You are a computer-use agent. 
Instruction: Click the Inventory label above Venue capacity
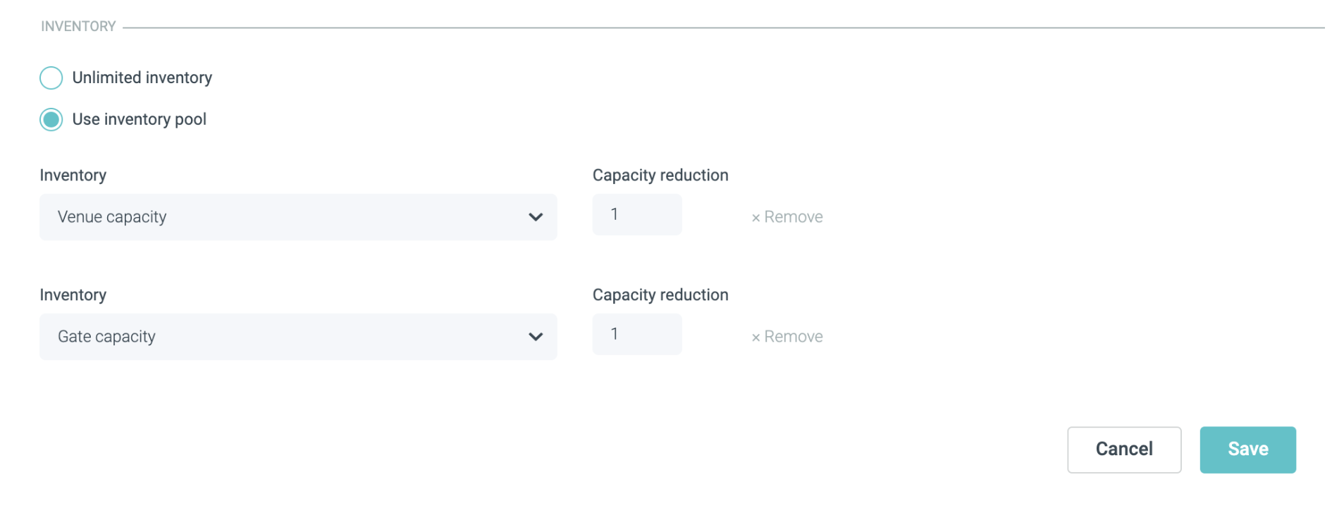73,175
